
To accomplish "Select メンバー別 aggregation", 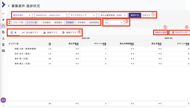I will coord(32,23).
